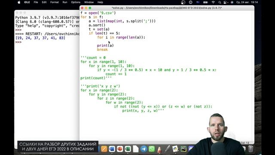Open Microsoft PowerPoint in the Dock
Image resolution: width=275 pixels, height=155 pixels.
120,149
